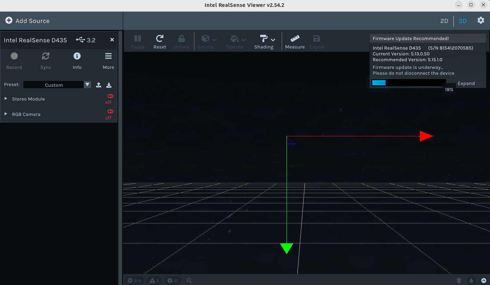Click the vertical divider beside the device panel
490x285 pixels.
120,157
